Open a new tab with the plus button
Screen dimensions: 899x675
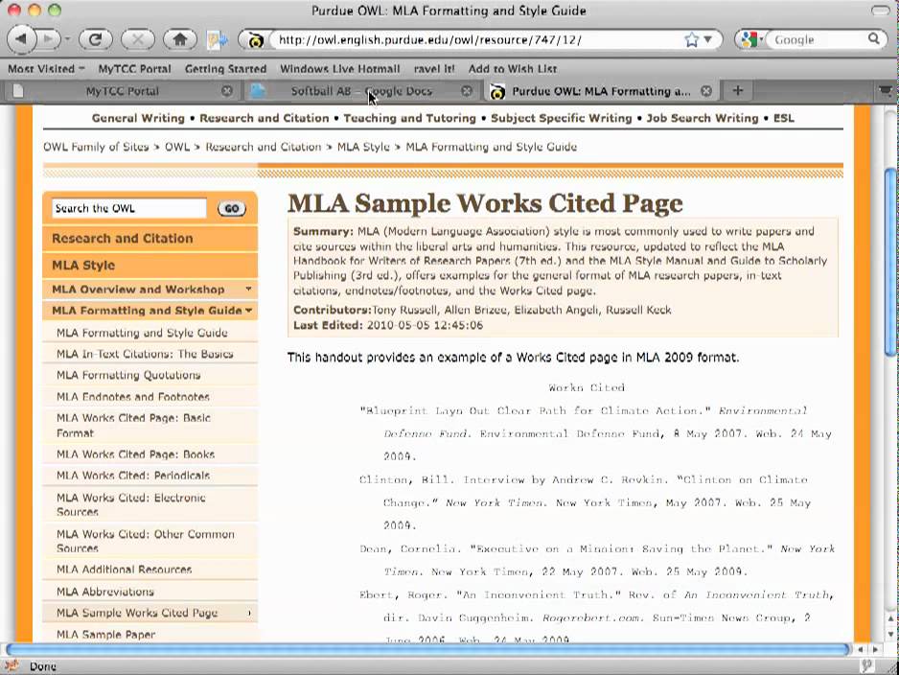[738, 91]
